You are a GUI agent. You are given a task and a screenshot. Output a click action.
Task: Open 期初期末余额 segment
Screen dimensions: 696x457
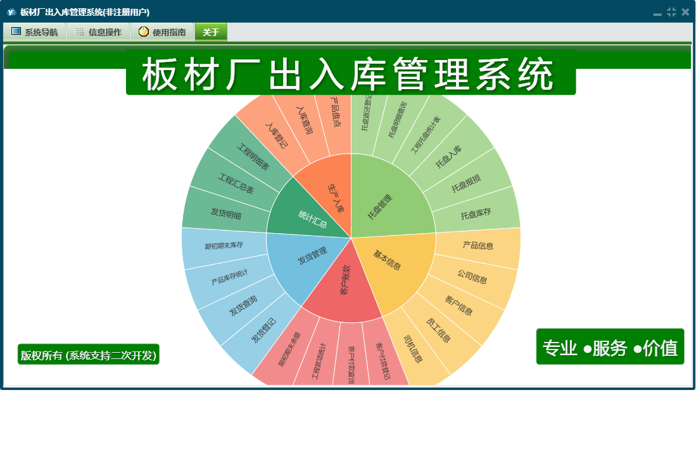click(x=289, y=350)
